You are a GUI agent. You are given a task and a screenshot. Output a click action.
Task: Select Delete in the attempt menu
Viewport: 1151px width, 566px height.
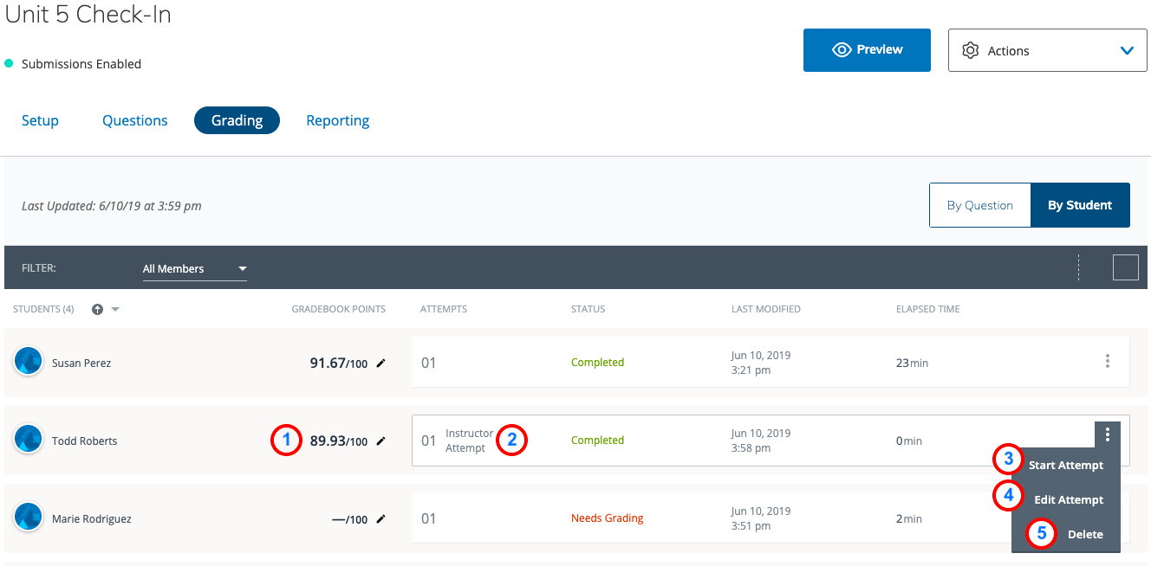pos(1084,534)
